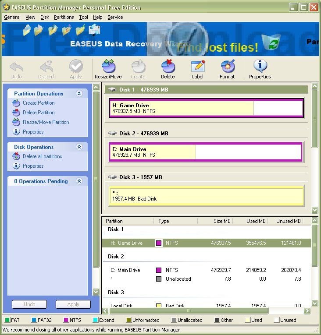The image size is (321, 335).
Task: Select the C: Main Drive row in list
Action: (x=125, y=270)
